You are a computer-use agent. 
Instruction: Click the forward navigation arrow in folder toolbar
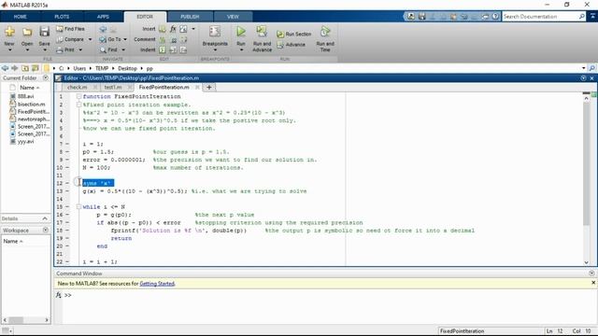click(x=15, y=68)
